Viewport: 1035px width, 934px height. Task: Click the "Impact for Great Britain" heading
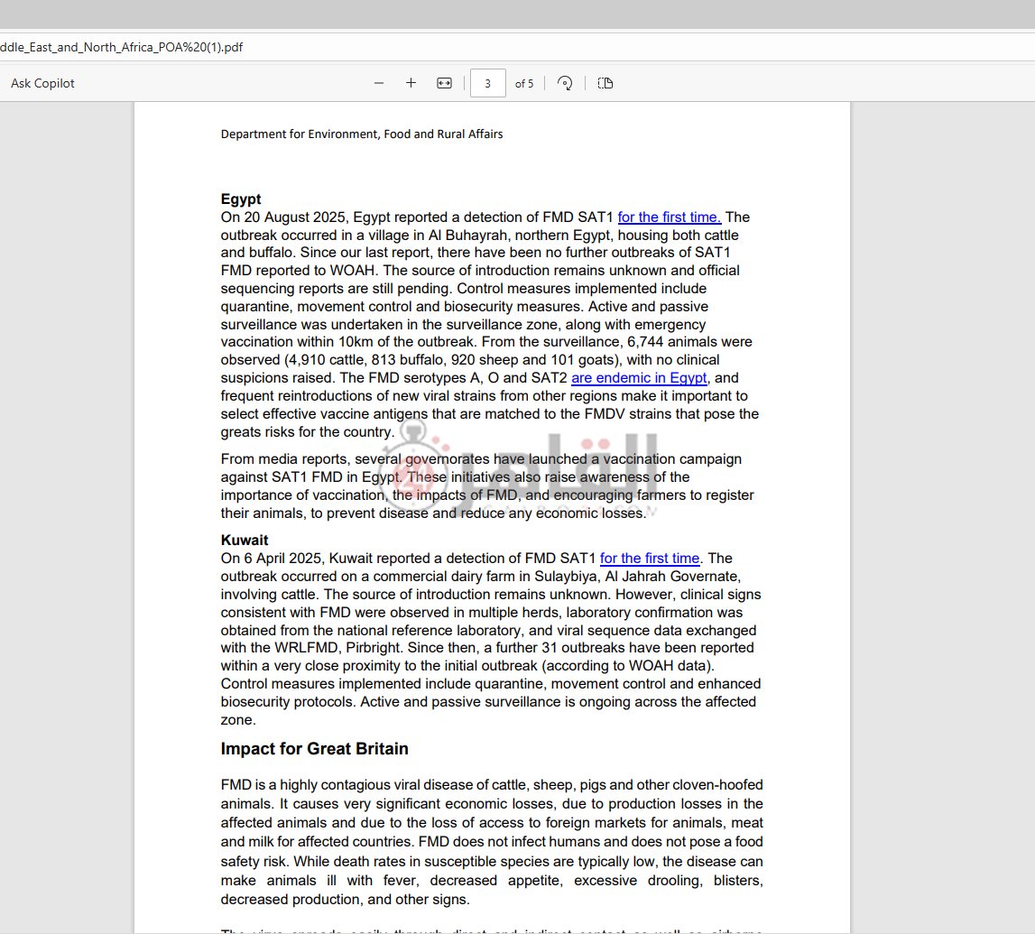pos(314,748)
